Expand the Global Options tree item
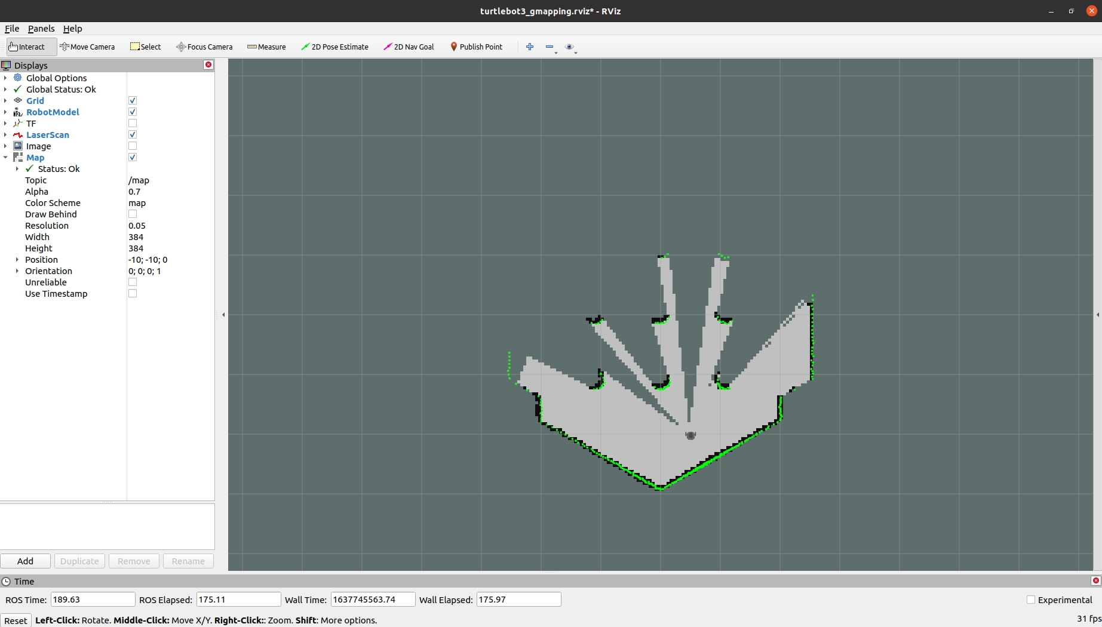1102x627 pixels. click(x=5, y=78)
